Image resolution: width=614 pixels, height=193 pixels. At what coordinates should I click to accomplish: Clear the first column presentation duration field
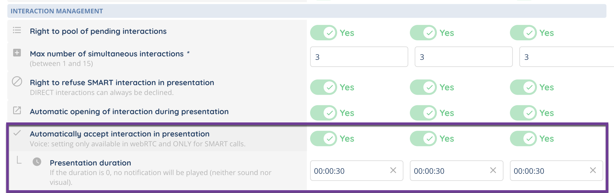[393, 170]
